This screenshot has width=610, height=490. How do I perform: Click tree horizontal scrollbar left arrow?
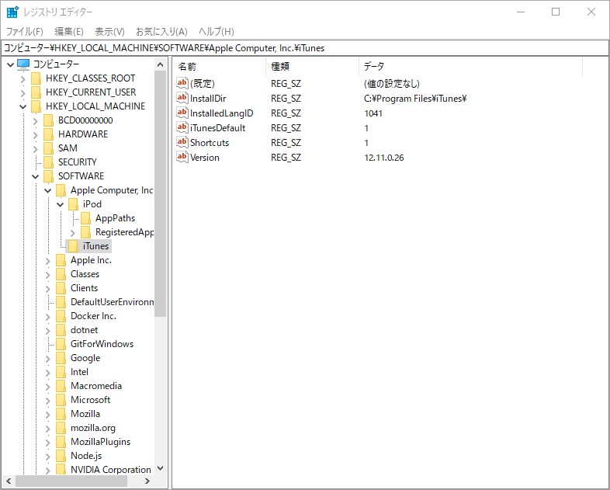click(x=9, y=481)
